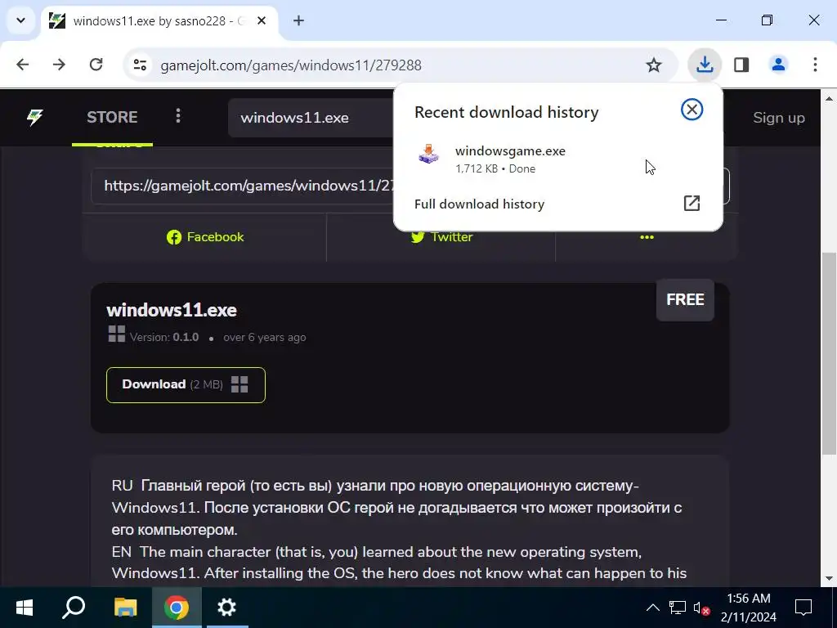
Task: Share via Twitter bird icon
Action: 418,237
